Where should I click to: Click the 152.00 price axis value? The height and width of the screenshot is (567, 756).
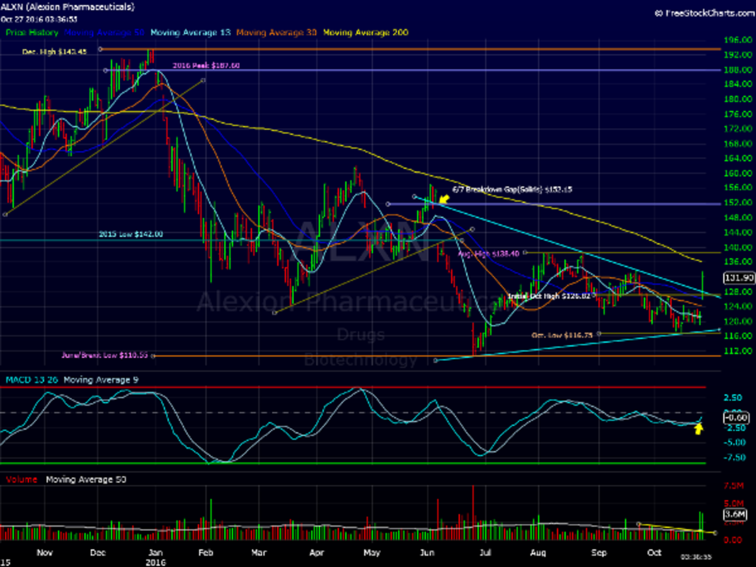[x=738, y=203]
